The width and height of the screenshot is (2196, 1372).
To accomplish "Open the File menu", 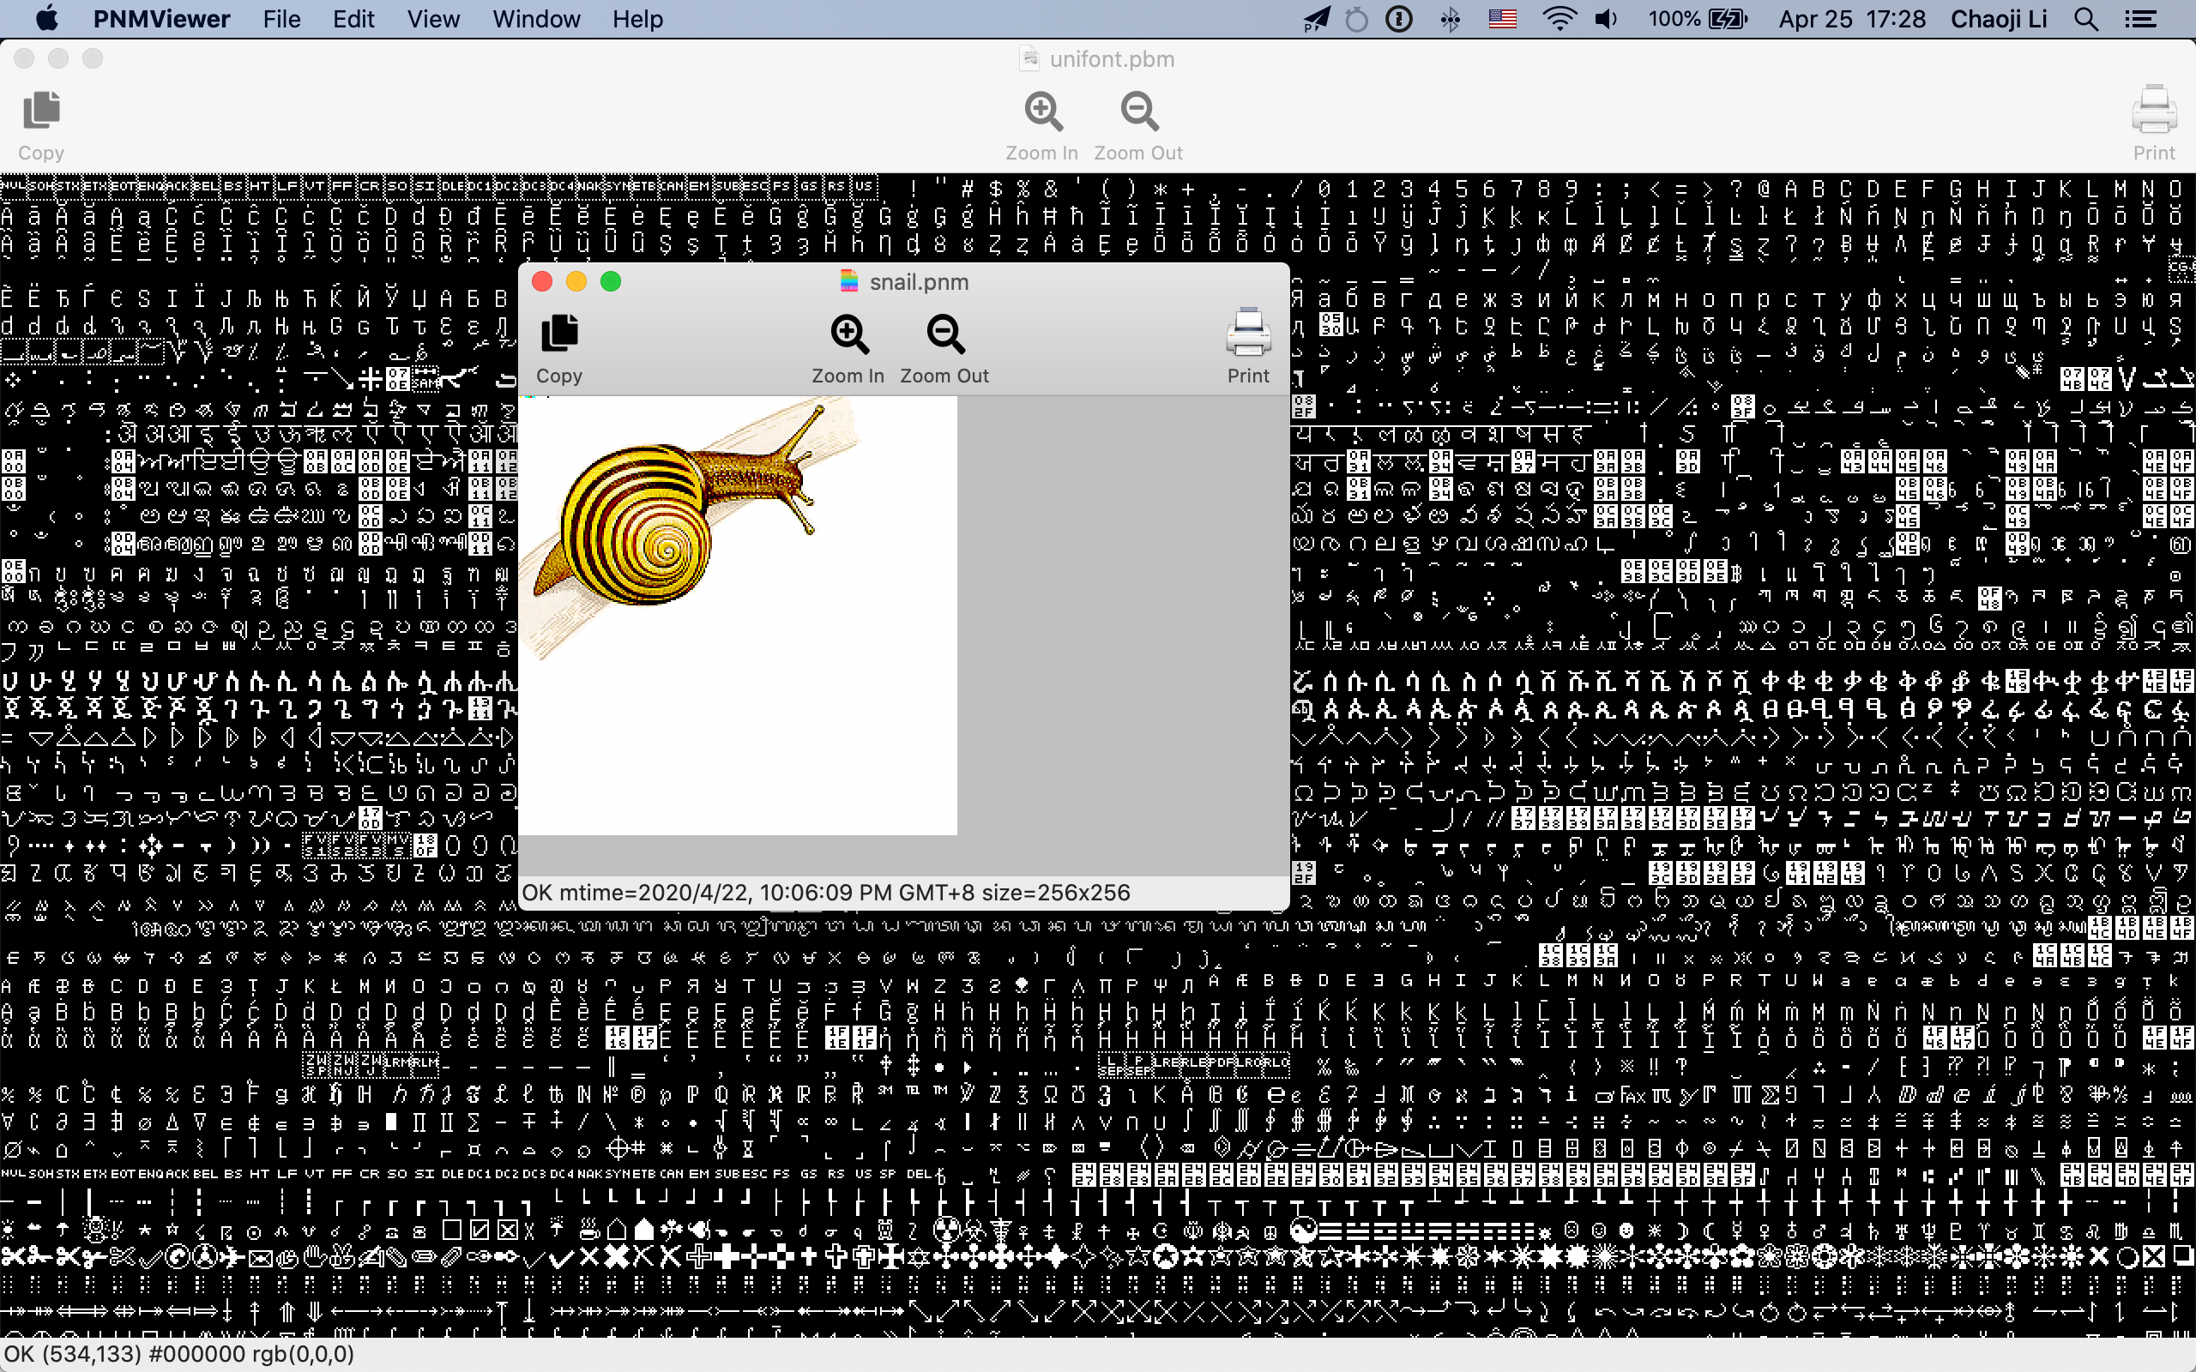I will (x=281, y=19).
